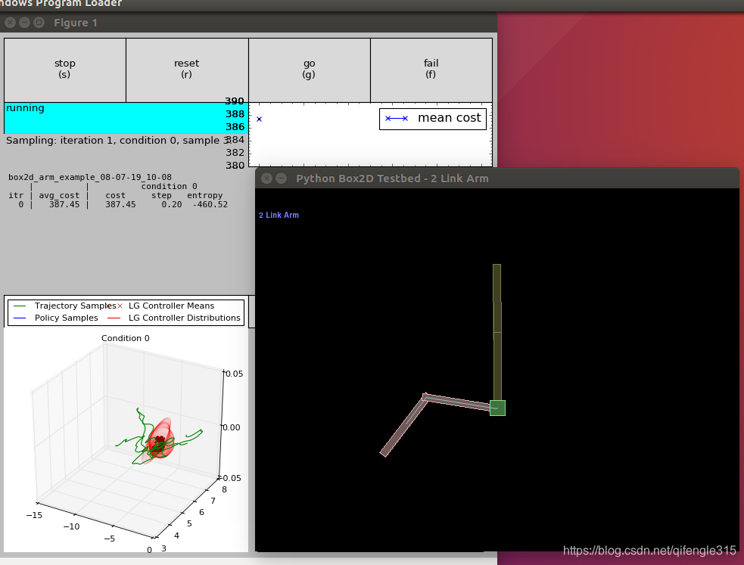Minimize the Figure 1 window
Image resolution: width=744 pixels, height=565 pixels.
(25, 22)
